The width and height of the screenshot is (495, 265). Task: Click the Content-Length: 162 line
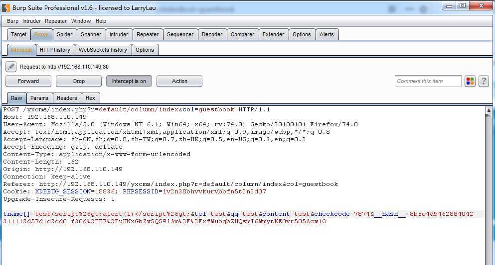(x=41, y=162)
